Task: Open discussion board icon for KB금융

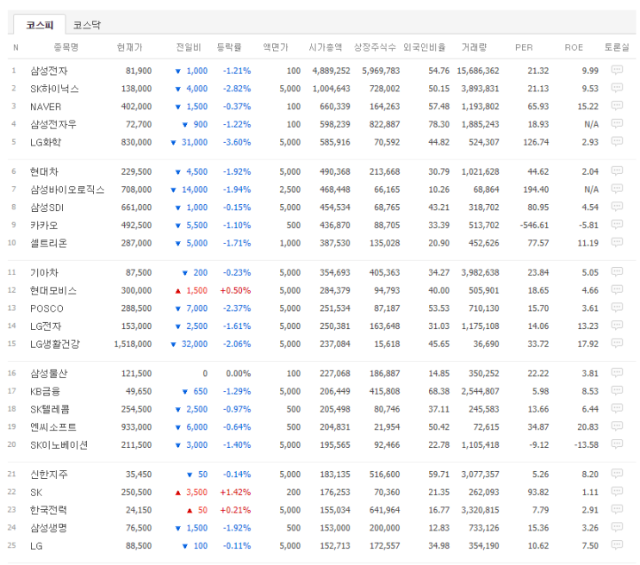Action: click(x=617, y=390)
